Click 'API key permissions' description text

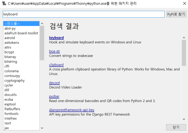[89, 114]
